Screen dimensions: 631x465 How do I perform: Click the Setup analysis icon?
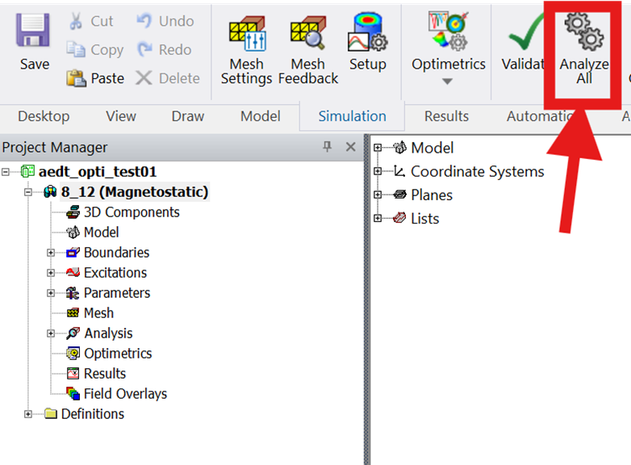[367, 32]
